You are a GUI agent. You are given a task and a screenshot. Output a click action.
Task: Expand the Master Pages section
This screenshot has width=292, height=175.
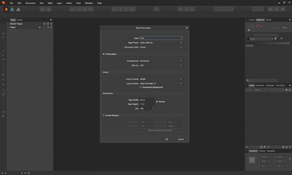tap(8, 24)
